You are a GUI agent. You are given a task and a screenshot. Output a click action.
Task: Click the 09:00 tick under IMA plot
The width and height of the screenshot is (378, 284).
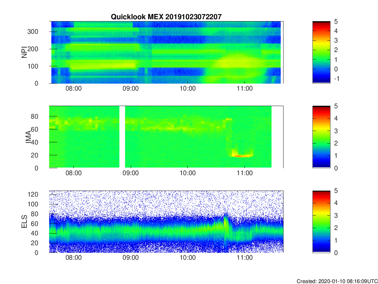(130, 173)
